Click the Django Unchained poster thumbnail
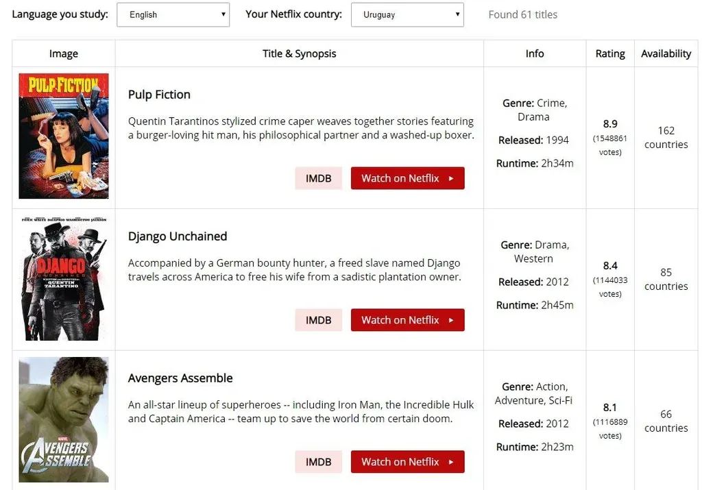The width and height of the screenshot is (702, 490). tap(64, 278)
